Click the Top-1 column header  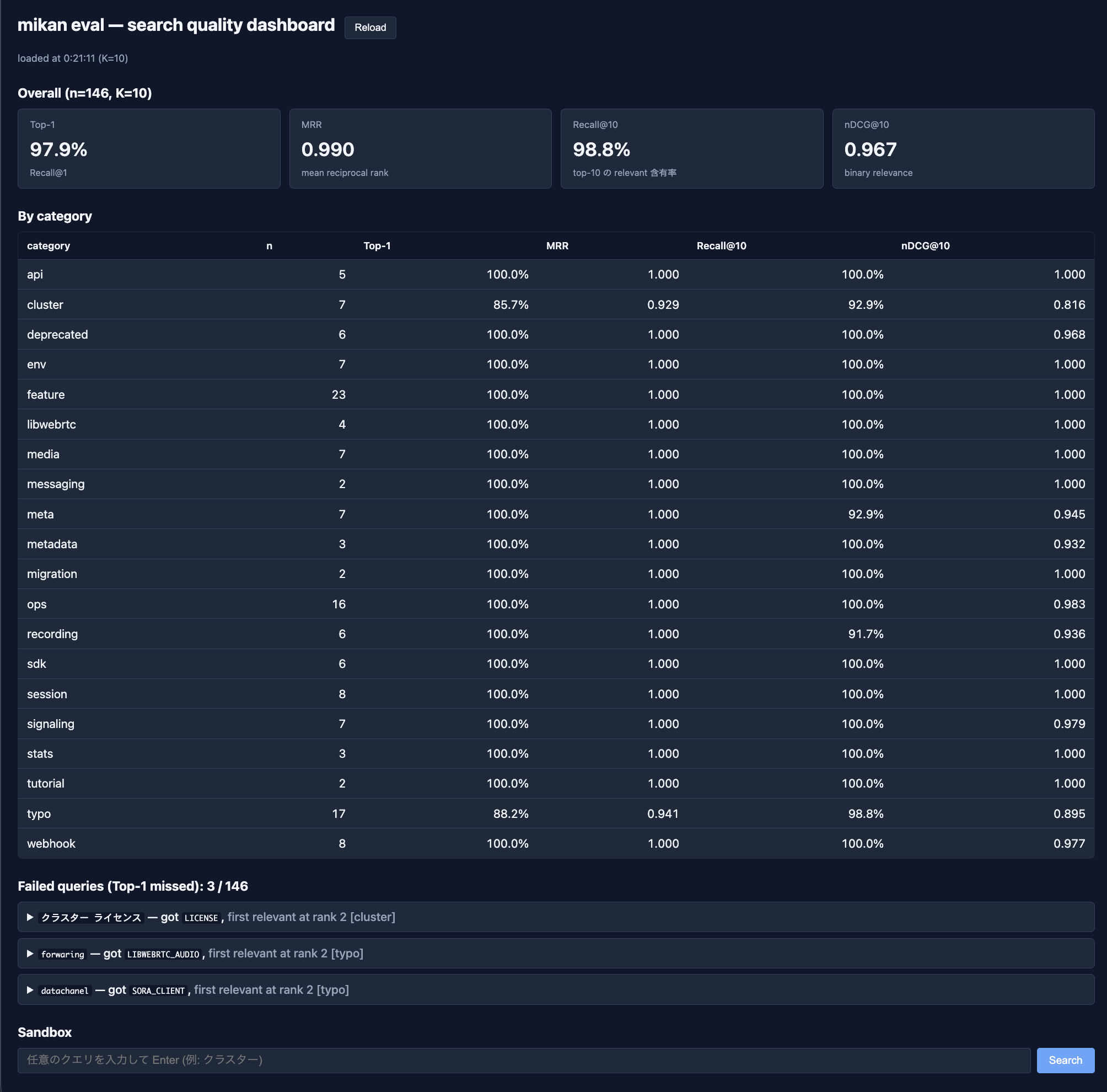point(377,246)
